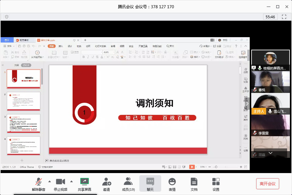Open the 聊天 chat panel
The image size is (292, 195).
tap(150, 183)
